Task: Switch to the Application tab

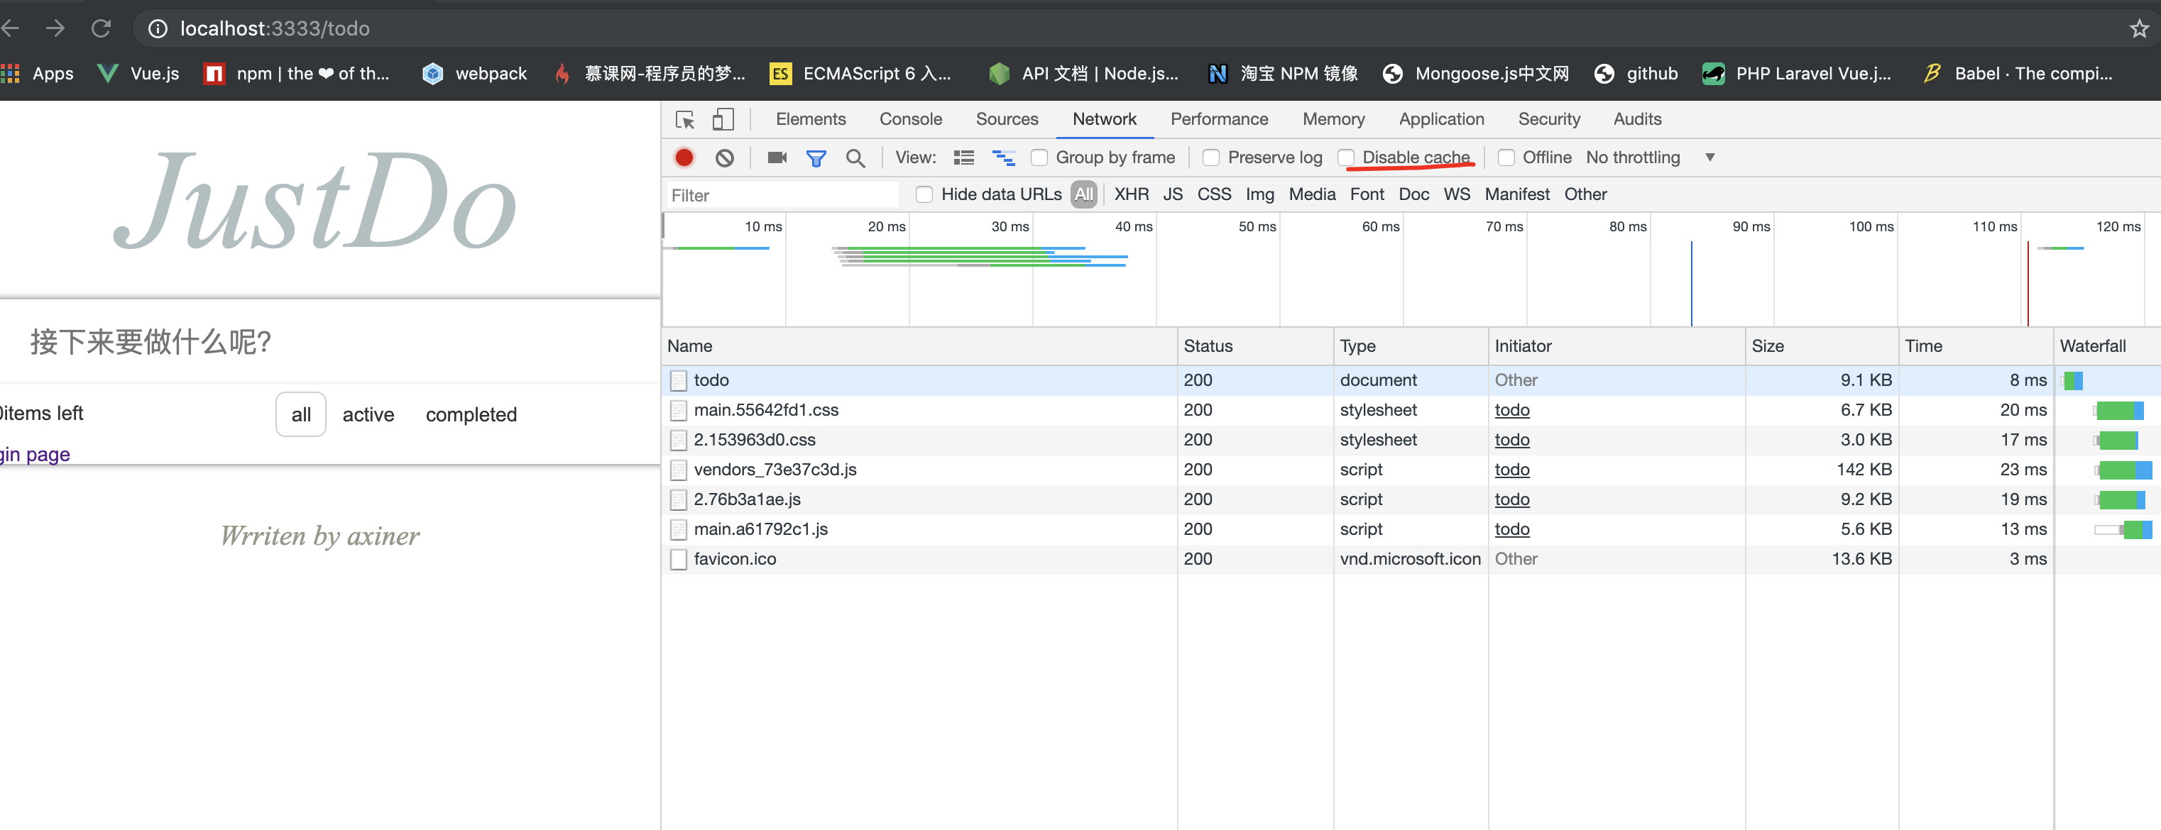Action: click(x=1441, y=119)
